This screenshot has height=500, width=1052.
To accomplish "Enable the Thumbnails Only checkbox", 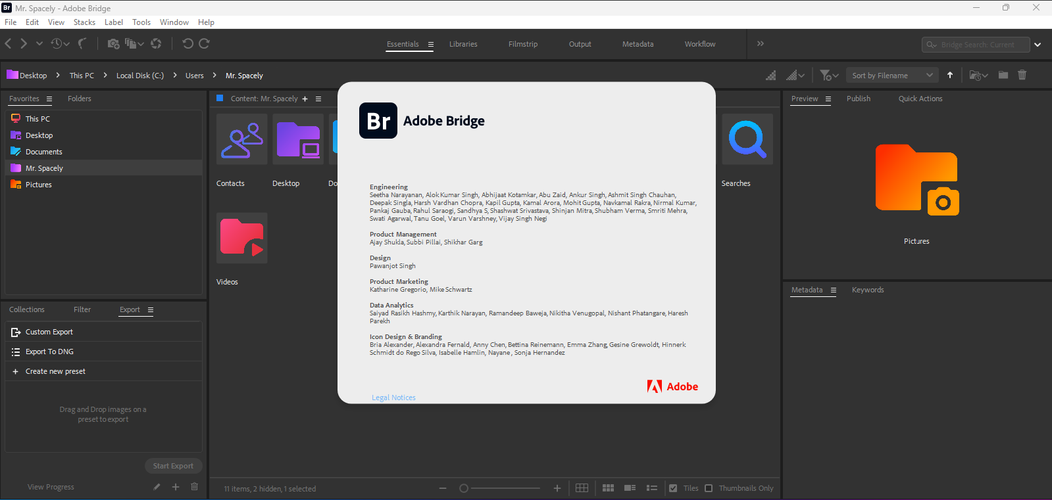I will (x=709, y=488).
